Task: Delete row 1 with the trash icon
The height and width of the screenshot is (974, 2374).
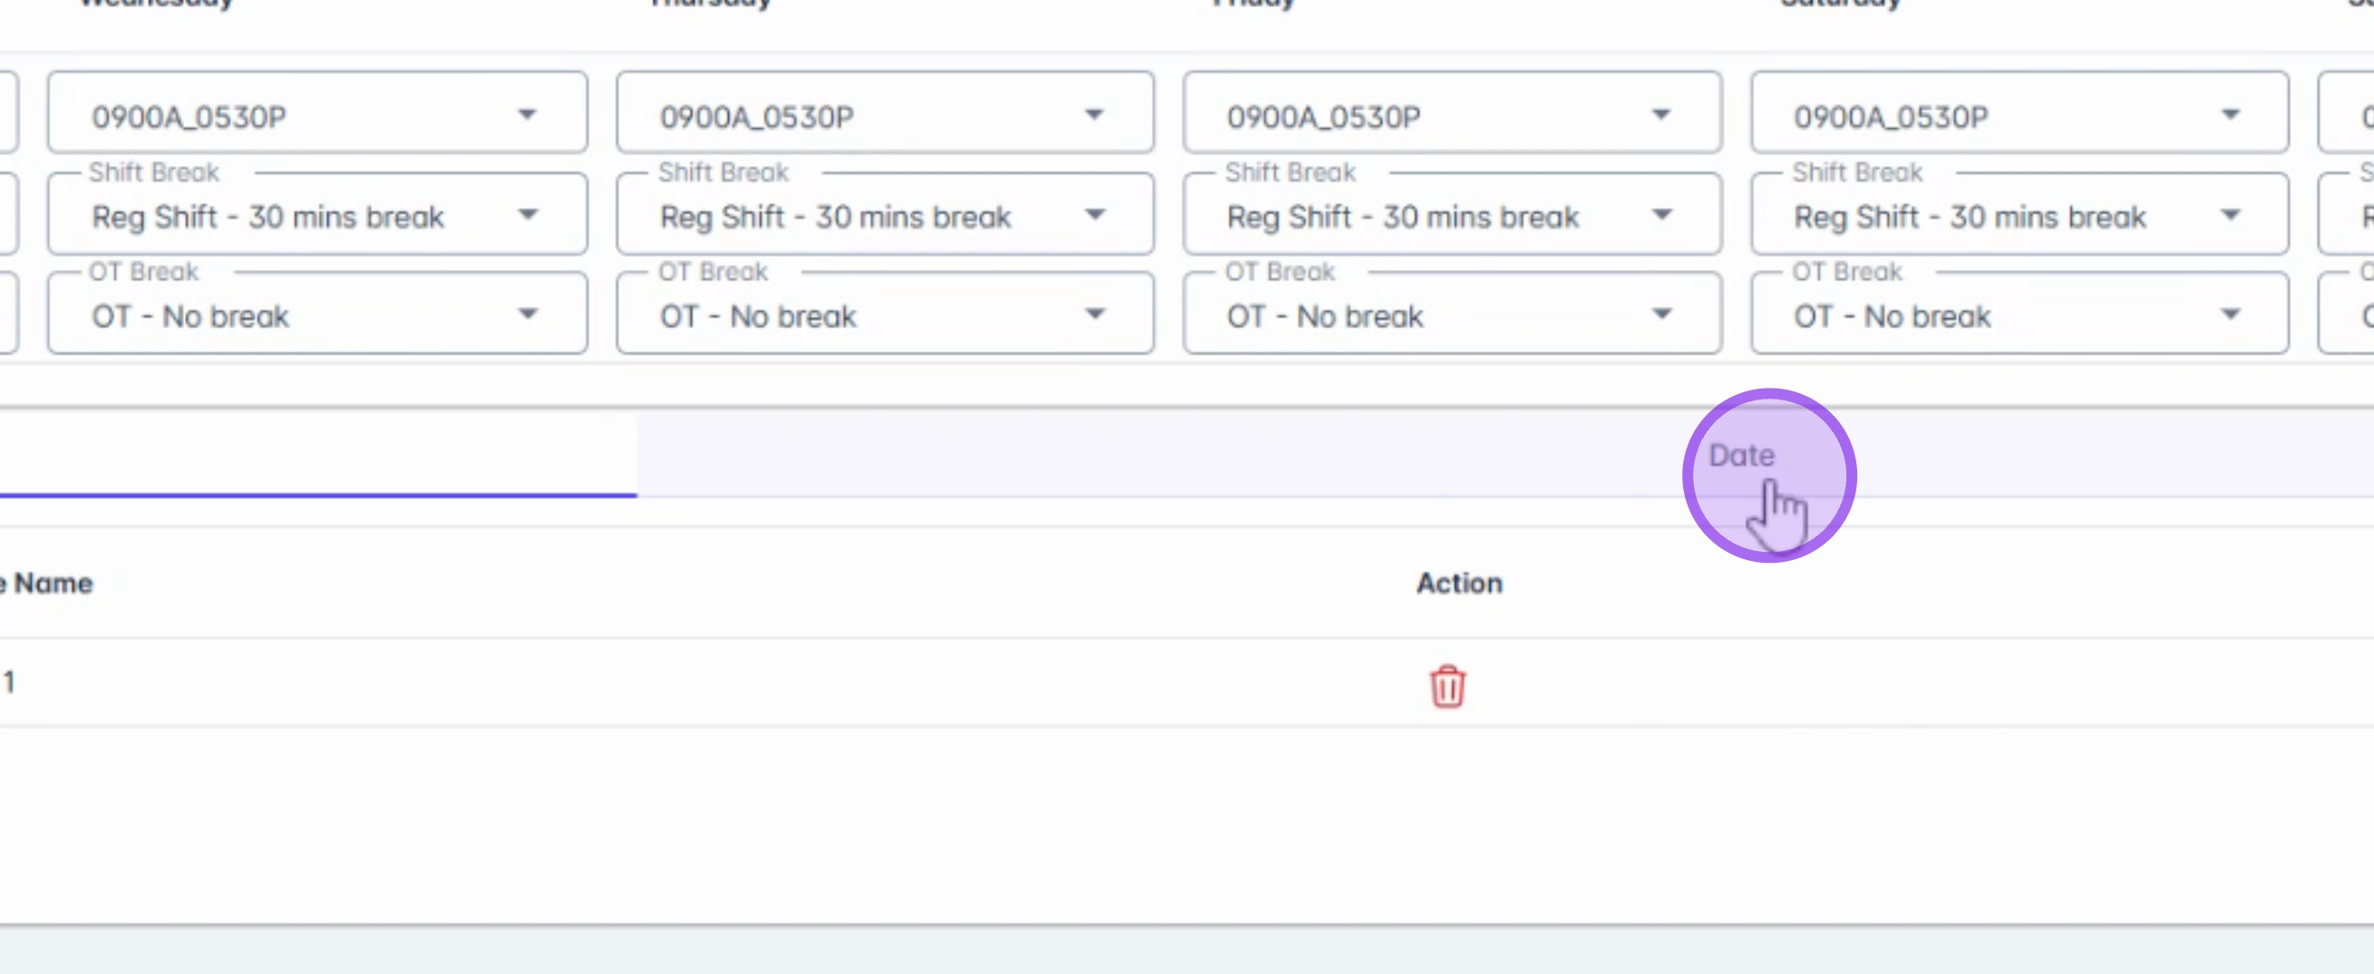Action: (x=1447, y=686)
